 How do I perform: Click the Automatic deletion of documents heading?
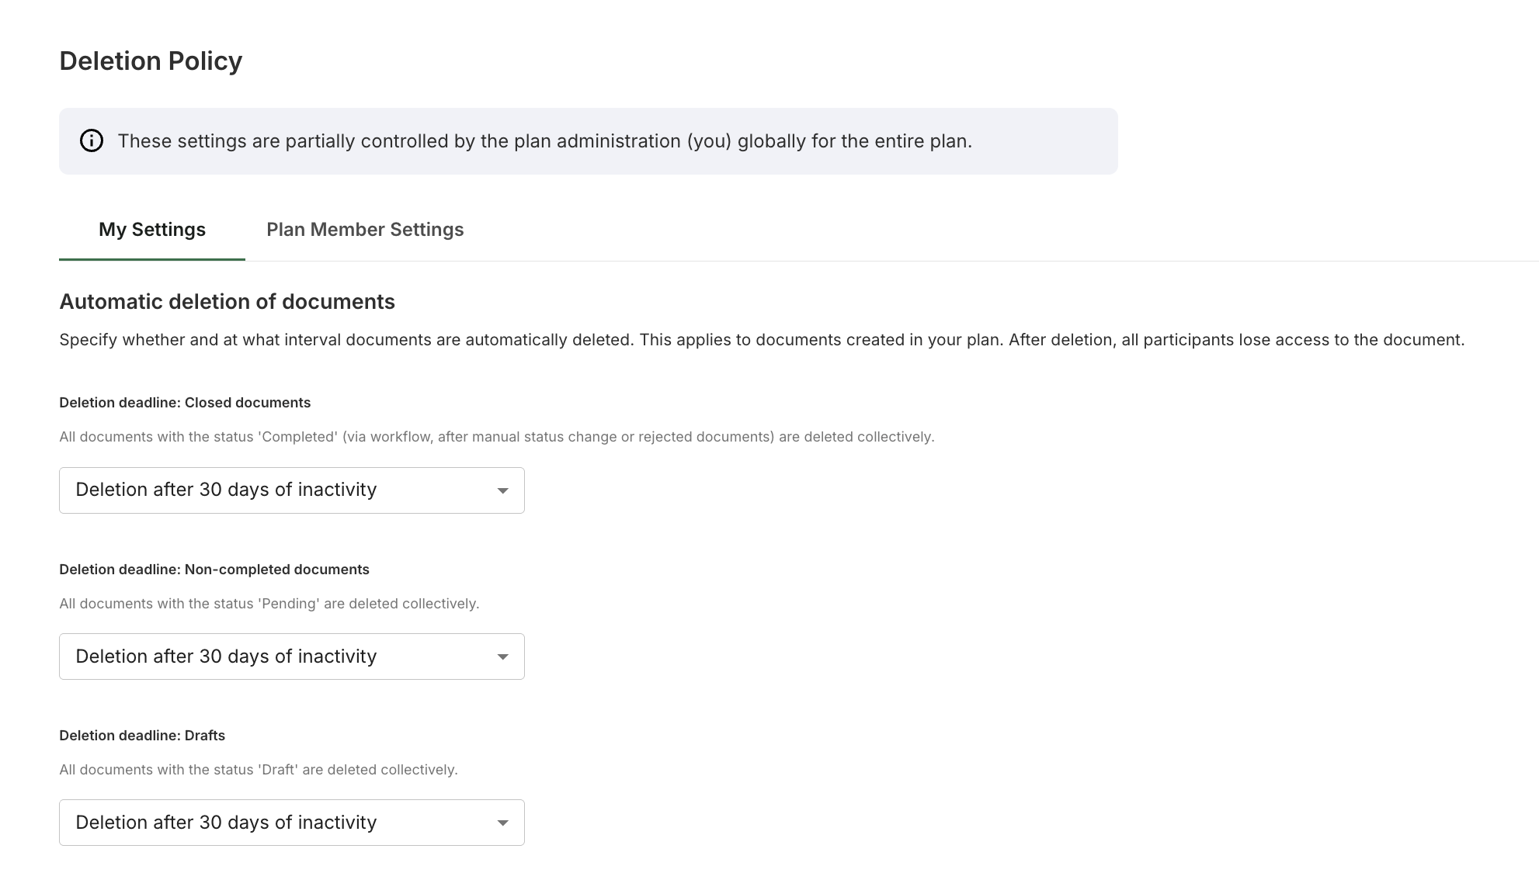[227, 302]
